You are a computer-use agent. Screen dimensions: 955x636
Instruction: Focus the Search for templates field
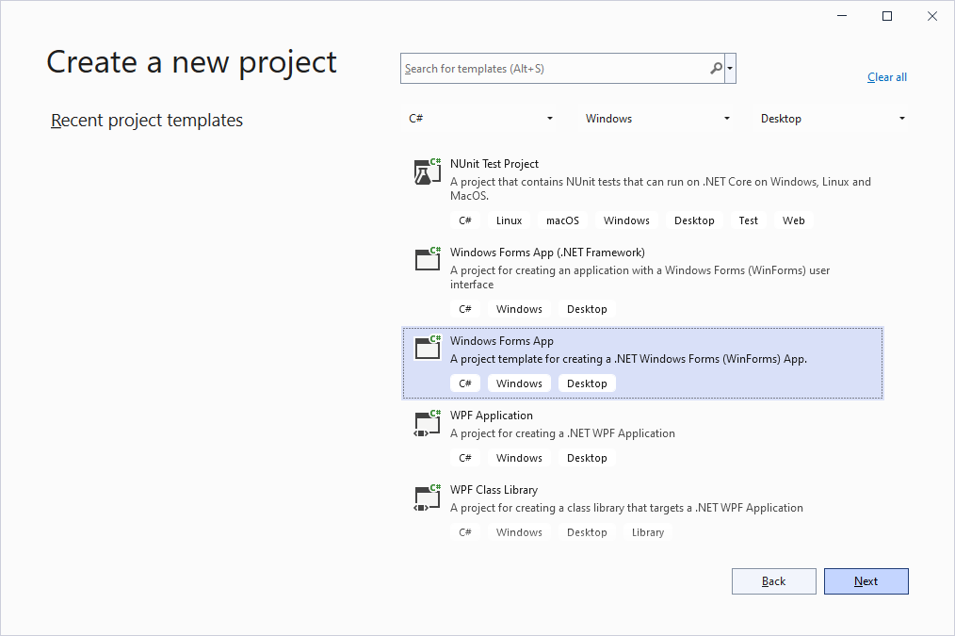click(554, 69)
